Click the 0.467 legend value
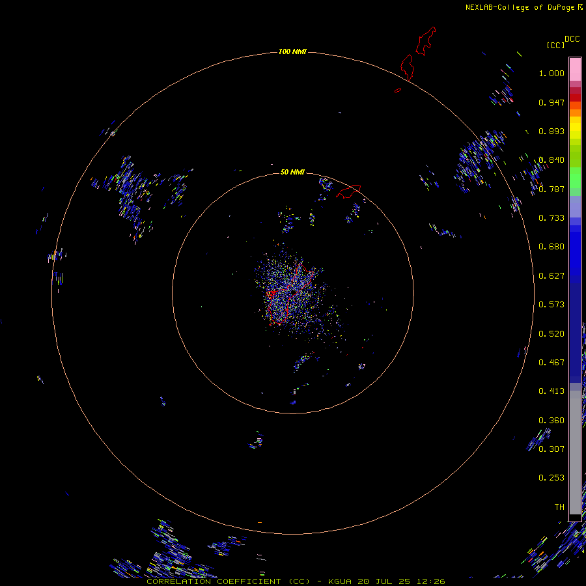 point(551,363)
